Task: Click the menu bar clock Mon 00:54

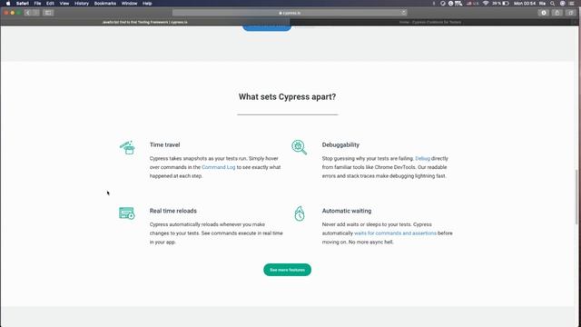Action: [x=525, y=4]
